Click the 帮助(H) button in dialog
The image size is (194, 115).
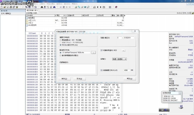click(x=130, y=79)
